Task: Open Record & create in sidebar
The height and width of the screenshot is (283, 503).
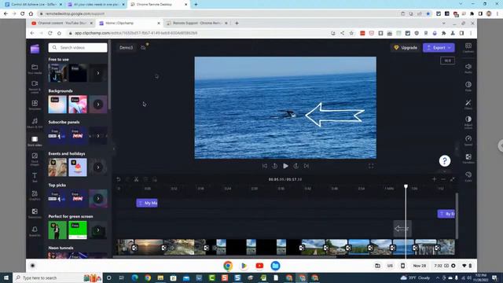Action: [35, 86]
